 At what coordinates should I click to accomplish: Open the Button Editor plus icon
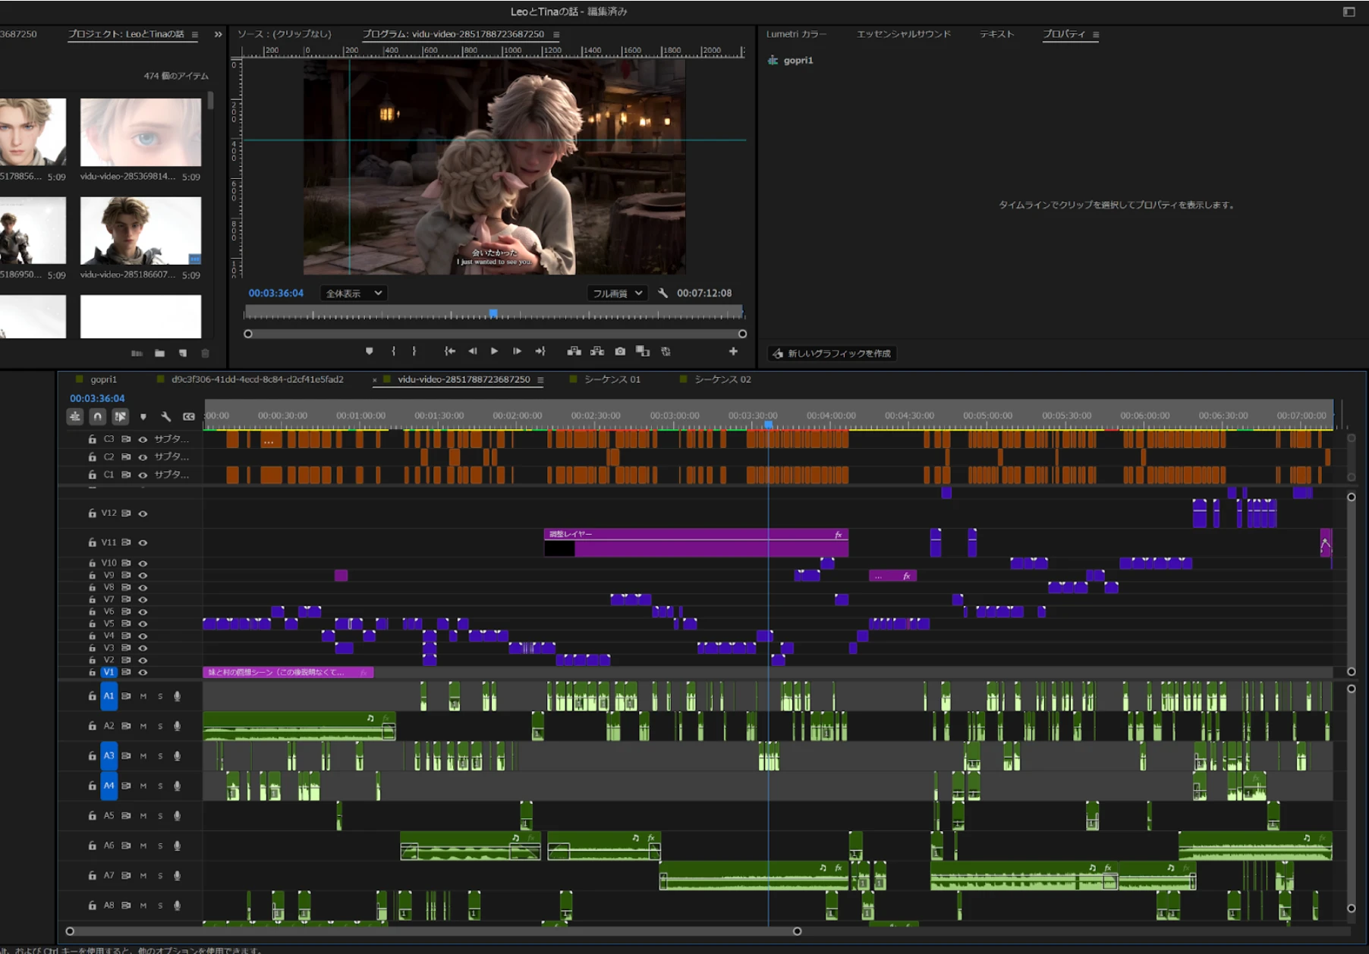[733, 351]
